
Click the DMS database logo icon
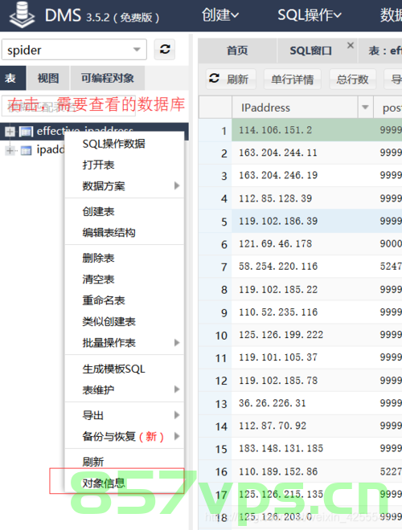(22, 15)
